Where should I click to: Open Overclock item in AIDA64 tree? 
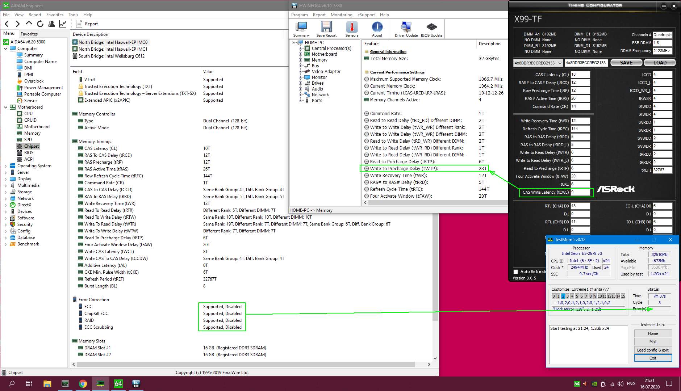point(34,81)
